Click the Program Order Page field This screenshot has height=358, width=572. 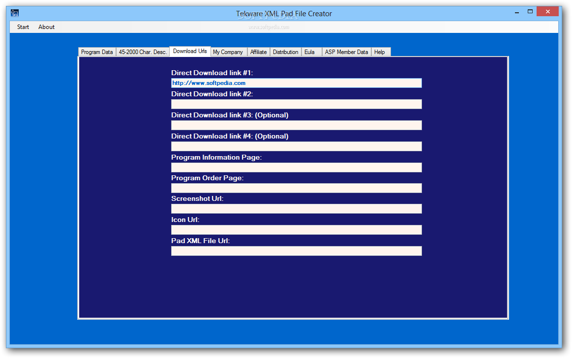296,188
